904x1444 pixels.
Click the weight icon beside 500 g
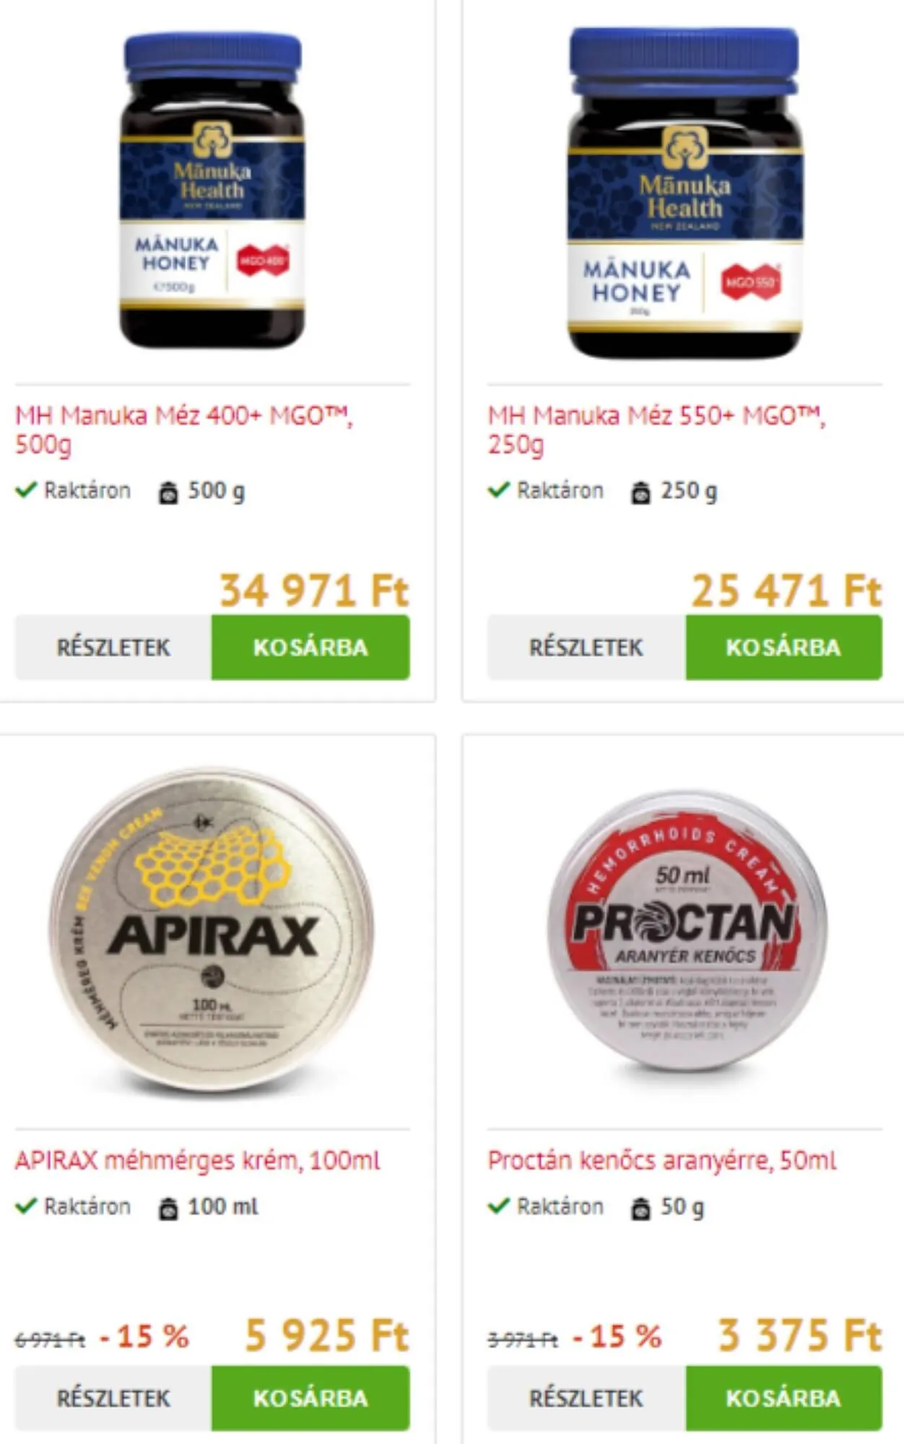pyautogui.click(x=168, y=492)
